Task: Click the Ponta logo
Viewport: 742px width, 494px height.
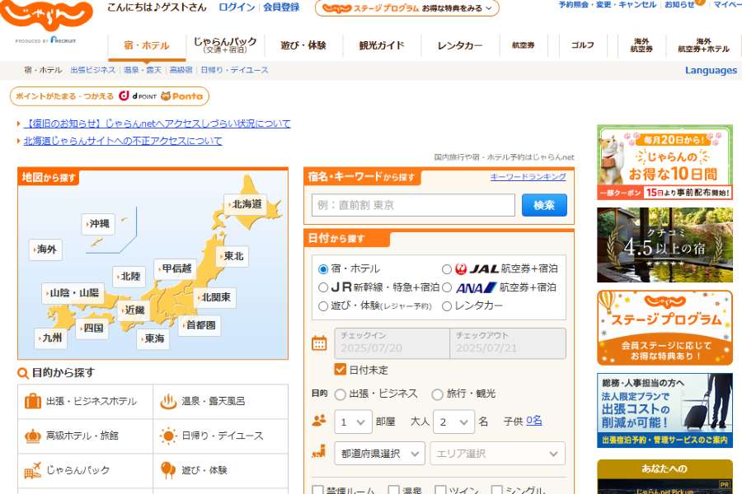Action: [181, 96]
